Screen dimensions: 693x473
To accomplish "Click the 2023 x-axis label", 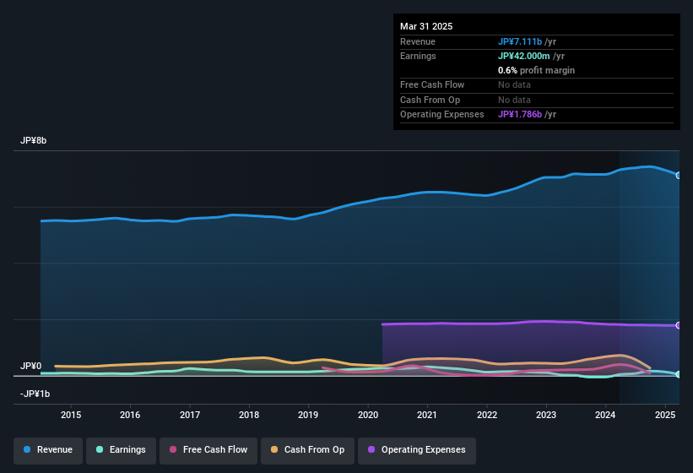I will point(546,415).
